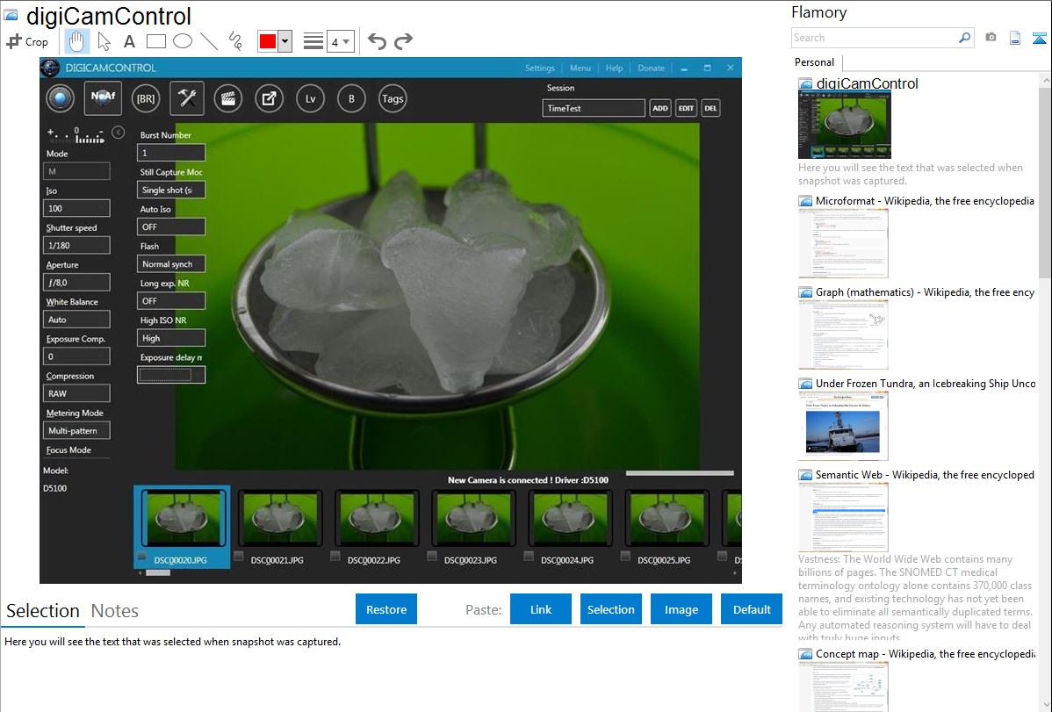Switch to the Notes tab
The width and height of the screenshot is (1052, 712).
pos(115,611)
